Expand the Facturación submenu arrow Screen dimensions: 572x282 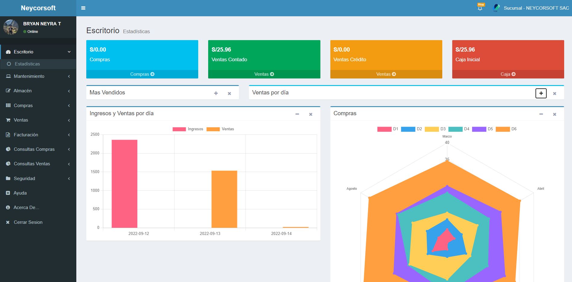(x=69, y=135)
